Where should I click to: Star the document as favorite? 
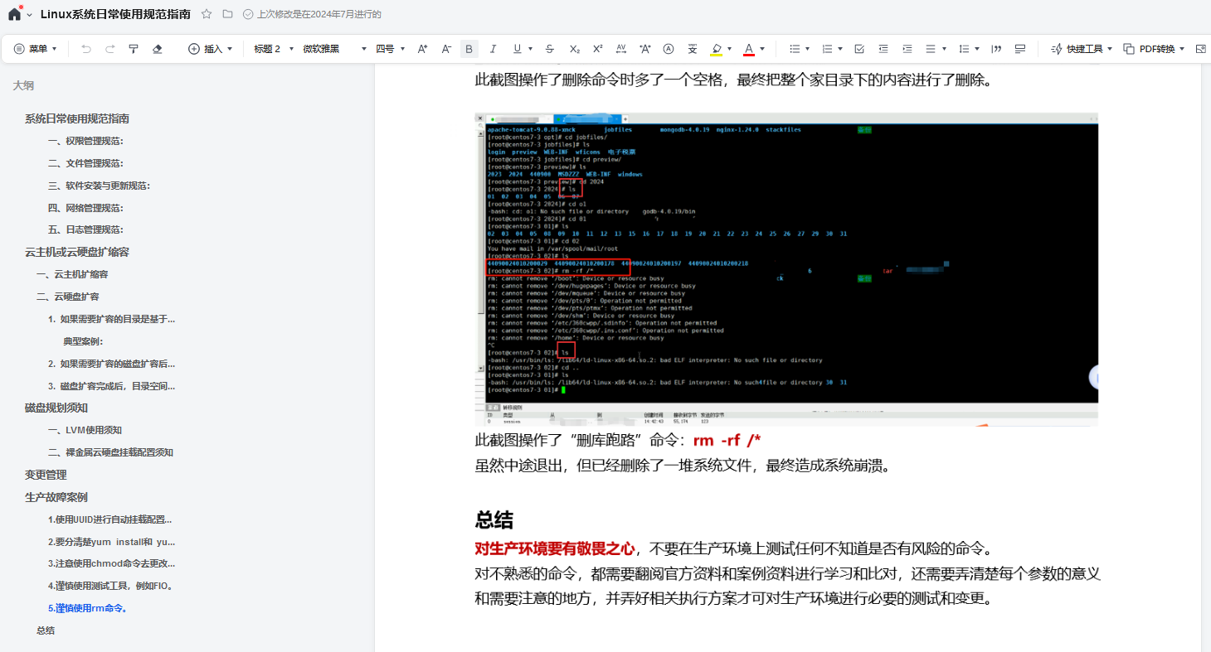tap(206, 13)
